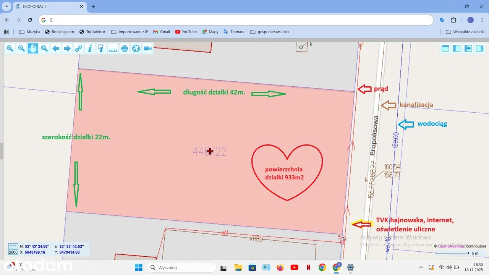The width and height of the screenshot is (489, 275).
Task: Click the globe icon in map toolbar
Action: click(136, 48)
